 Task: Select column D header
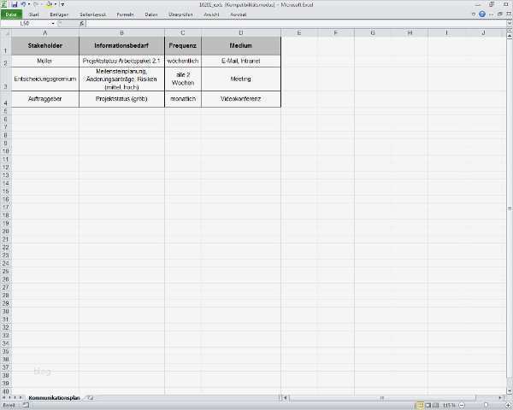coord(241,32)
